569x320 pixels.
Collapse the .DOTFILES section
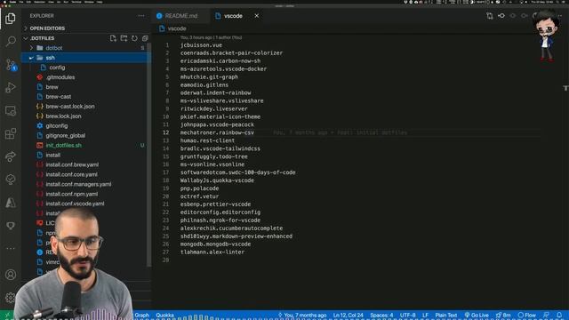(x=42, y=38)
